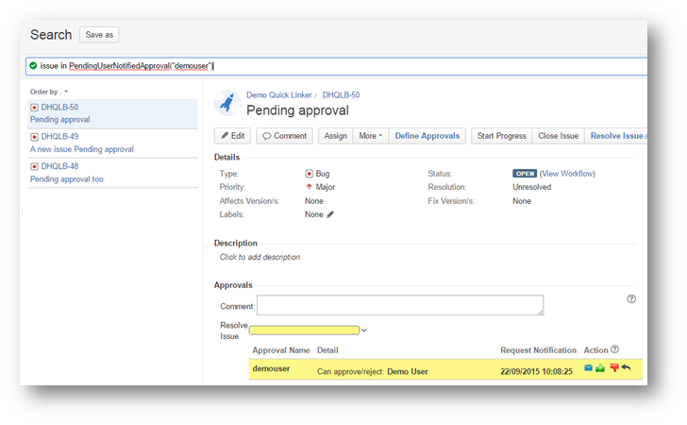
Task: Click the '22/09/2015 10:08:25' notification date
Action: point(536,371)
